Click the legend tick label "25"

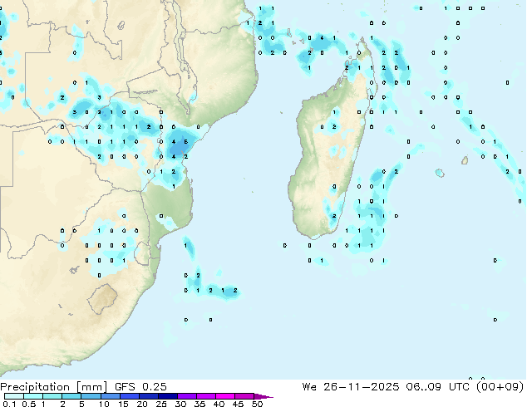tap(161, 404)
